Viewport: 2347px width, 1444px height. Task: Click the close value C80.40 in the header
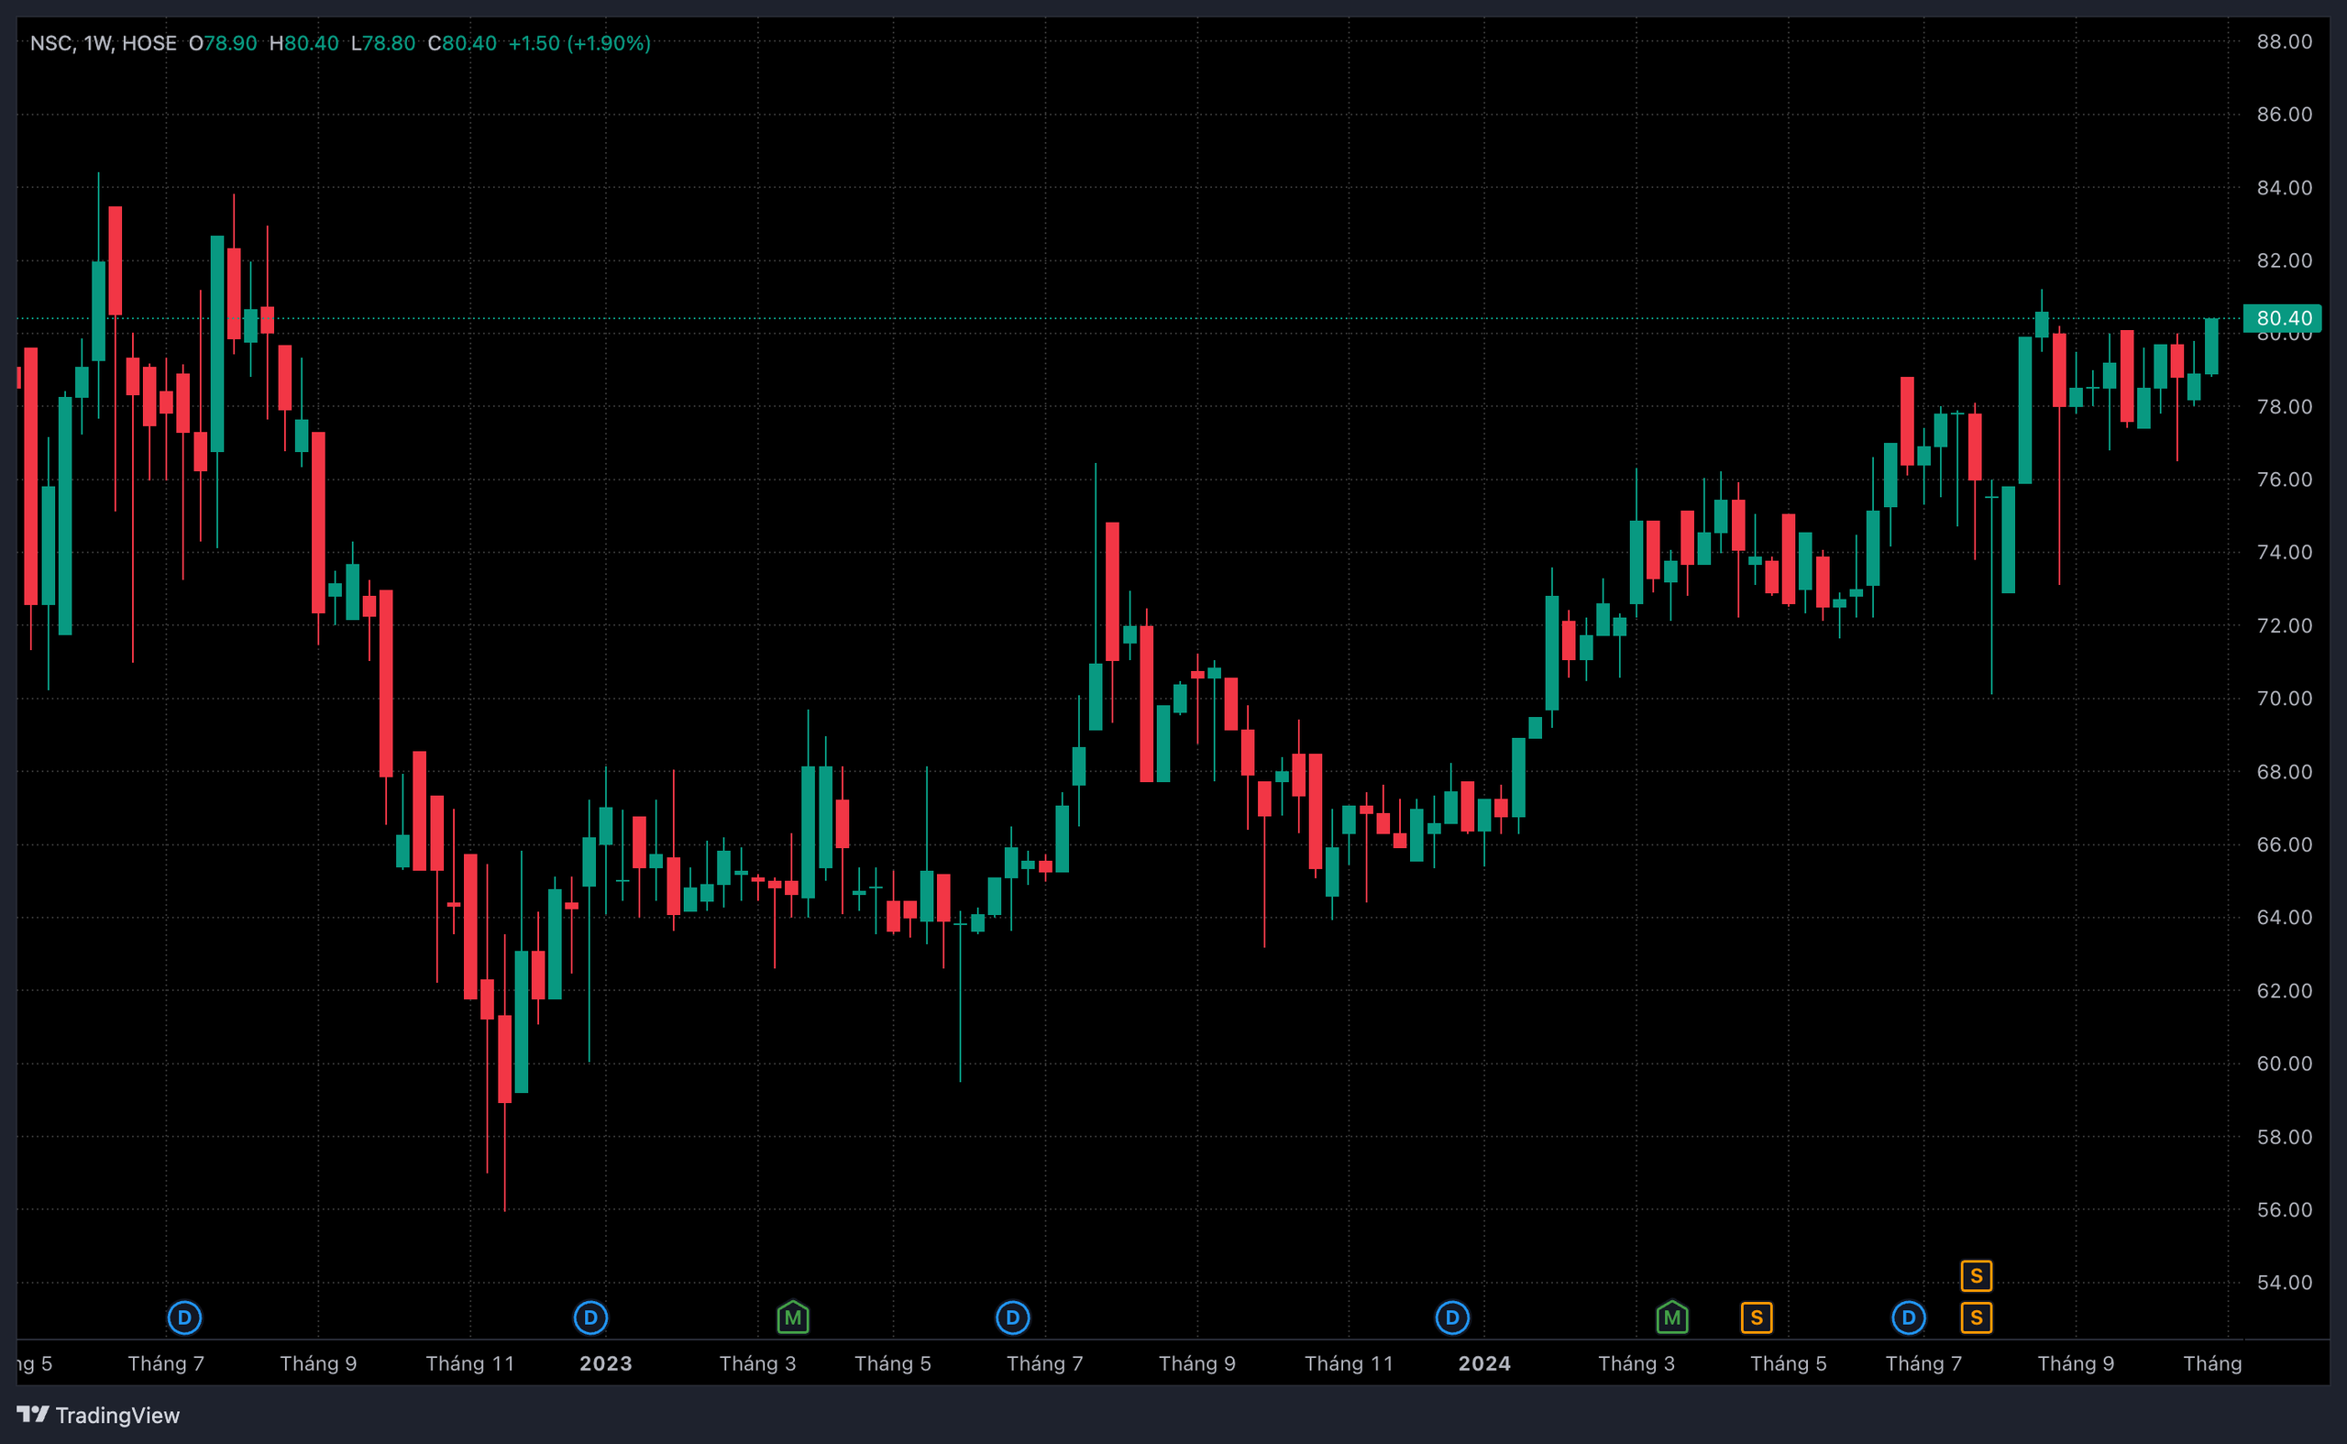462,43
